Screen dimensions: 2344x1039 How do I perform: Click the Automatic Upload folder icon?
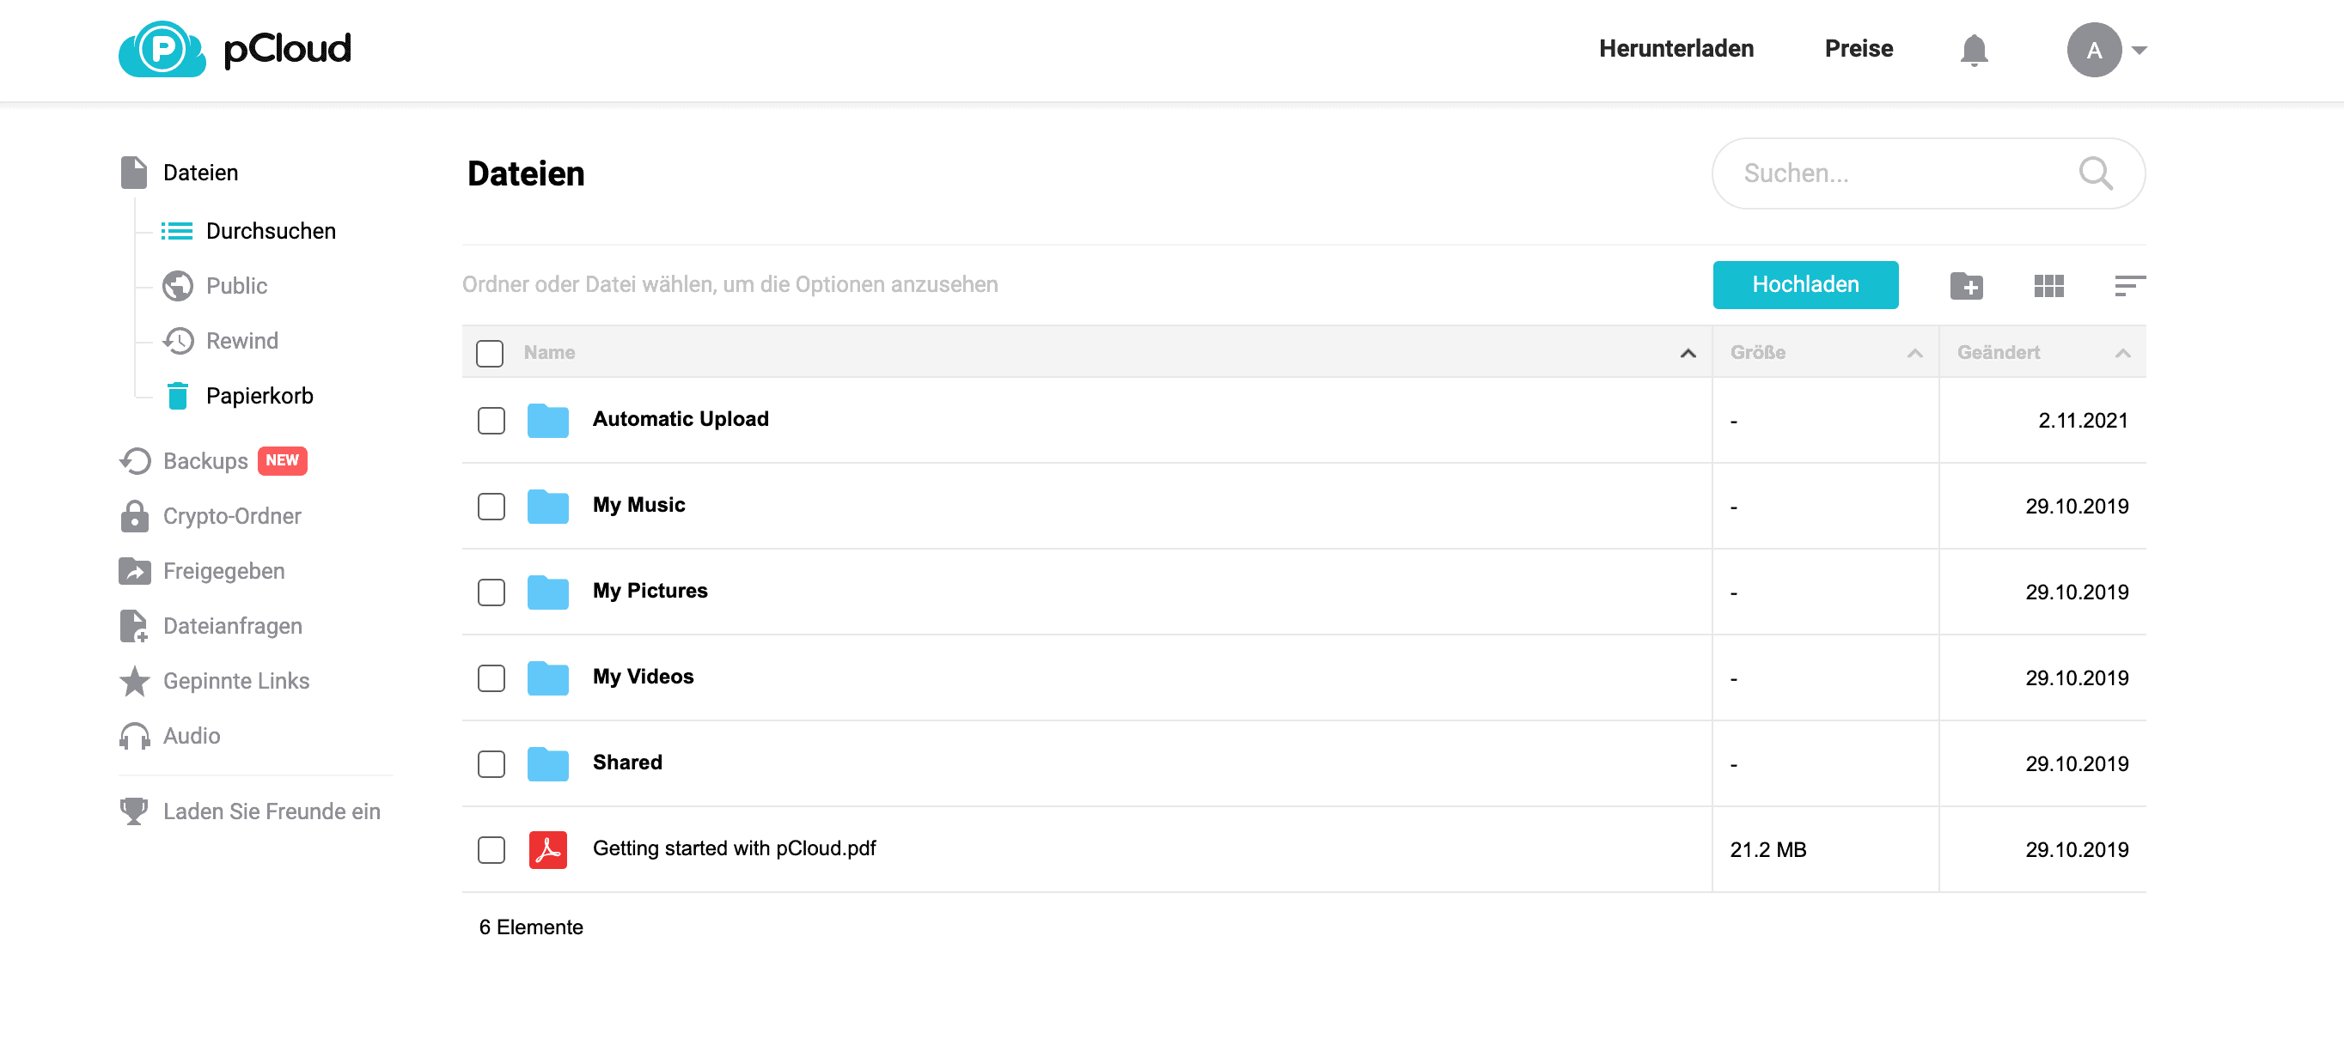(x=548, y=420)
